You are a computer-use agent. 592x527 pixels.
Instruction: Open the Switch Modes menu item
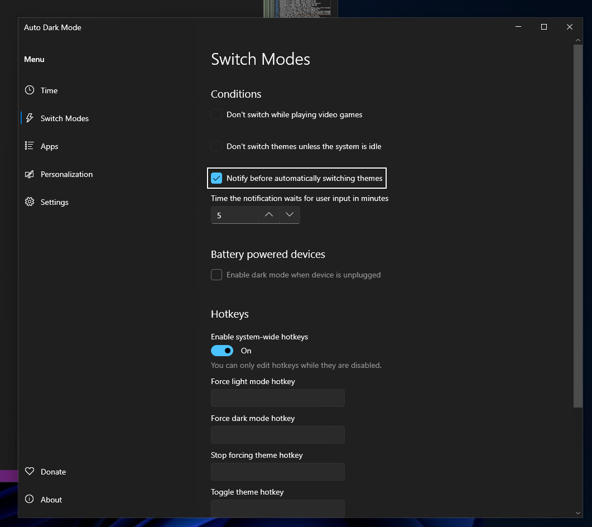tap(64, 118)
